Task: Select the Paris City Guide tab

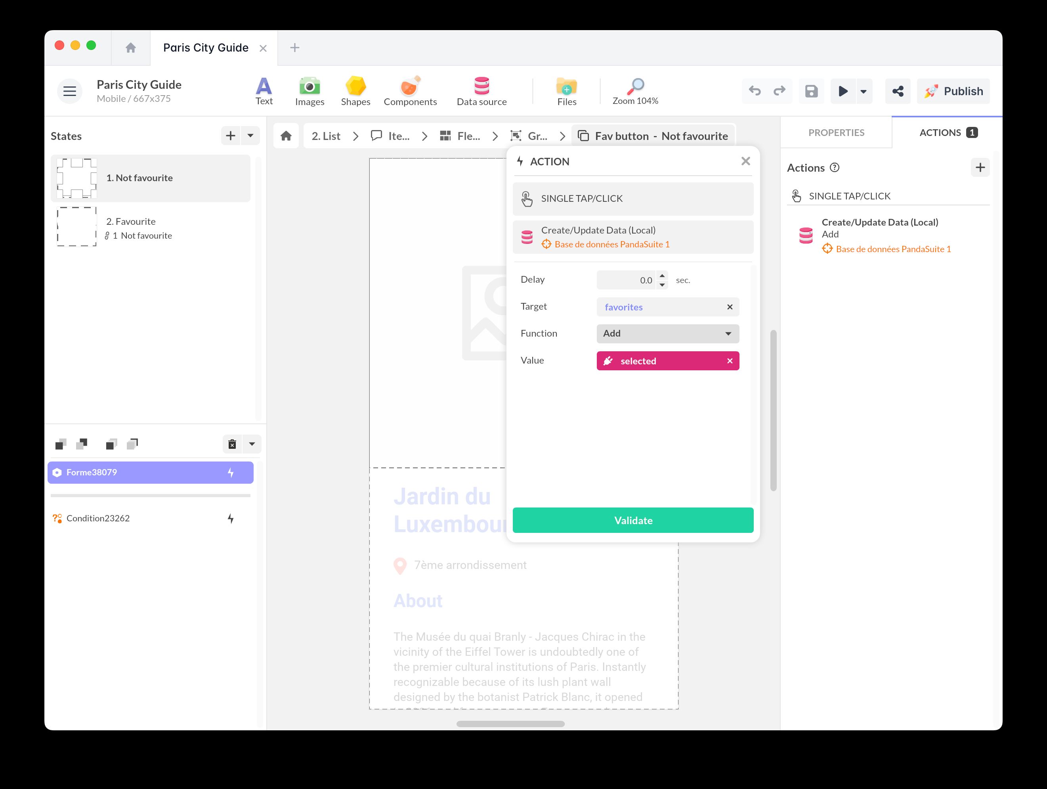Action: click(205, 48)
